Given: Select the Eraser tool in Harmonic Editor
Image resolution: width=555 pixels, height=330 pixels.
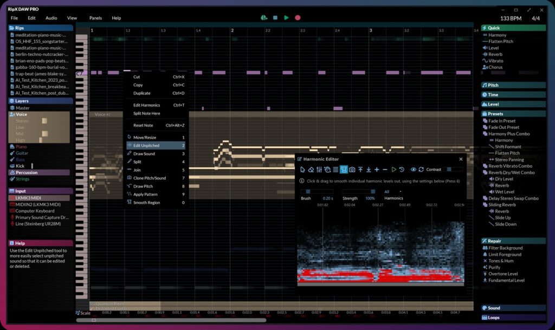Looking at the screenshot, I should (x=311, y=169).
